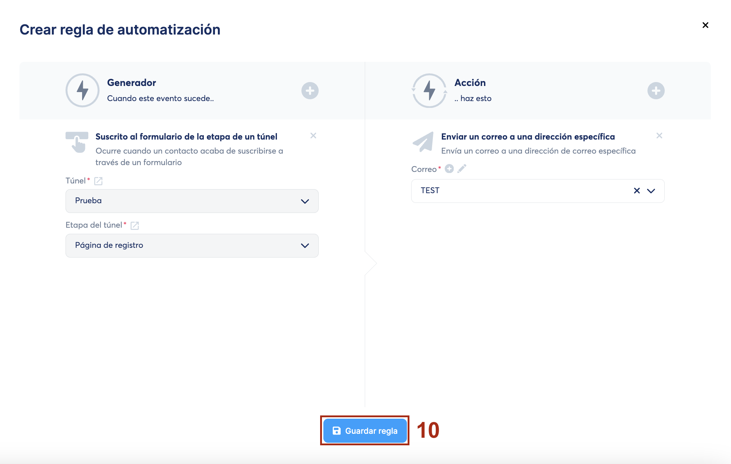The width and height of the screenshot is (731, 464).
Task: Remove the Enviar un correo action
Action: (659, 136)
